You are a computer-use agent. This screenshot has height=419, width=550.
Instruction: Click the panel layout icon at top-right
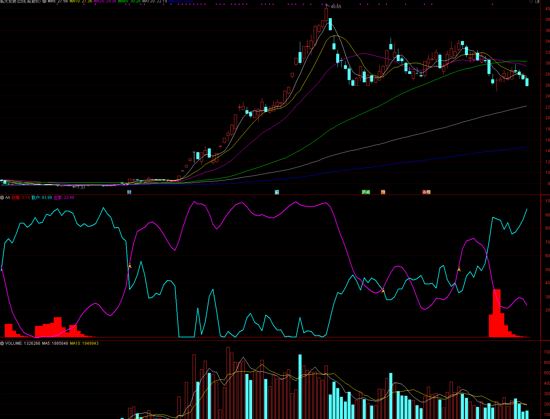537,1
